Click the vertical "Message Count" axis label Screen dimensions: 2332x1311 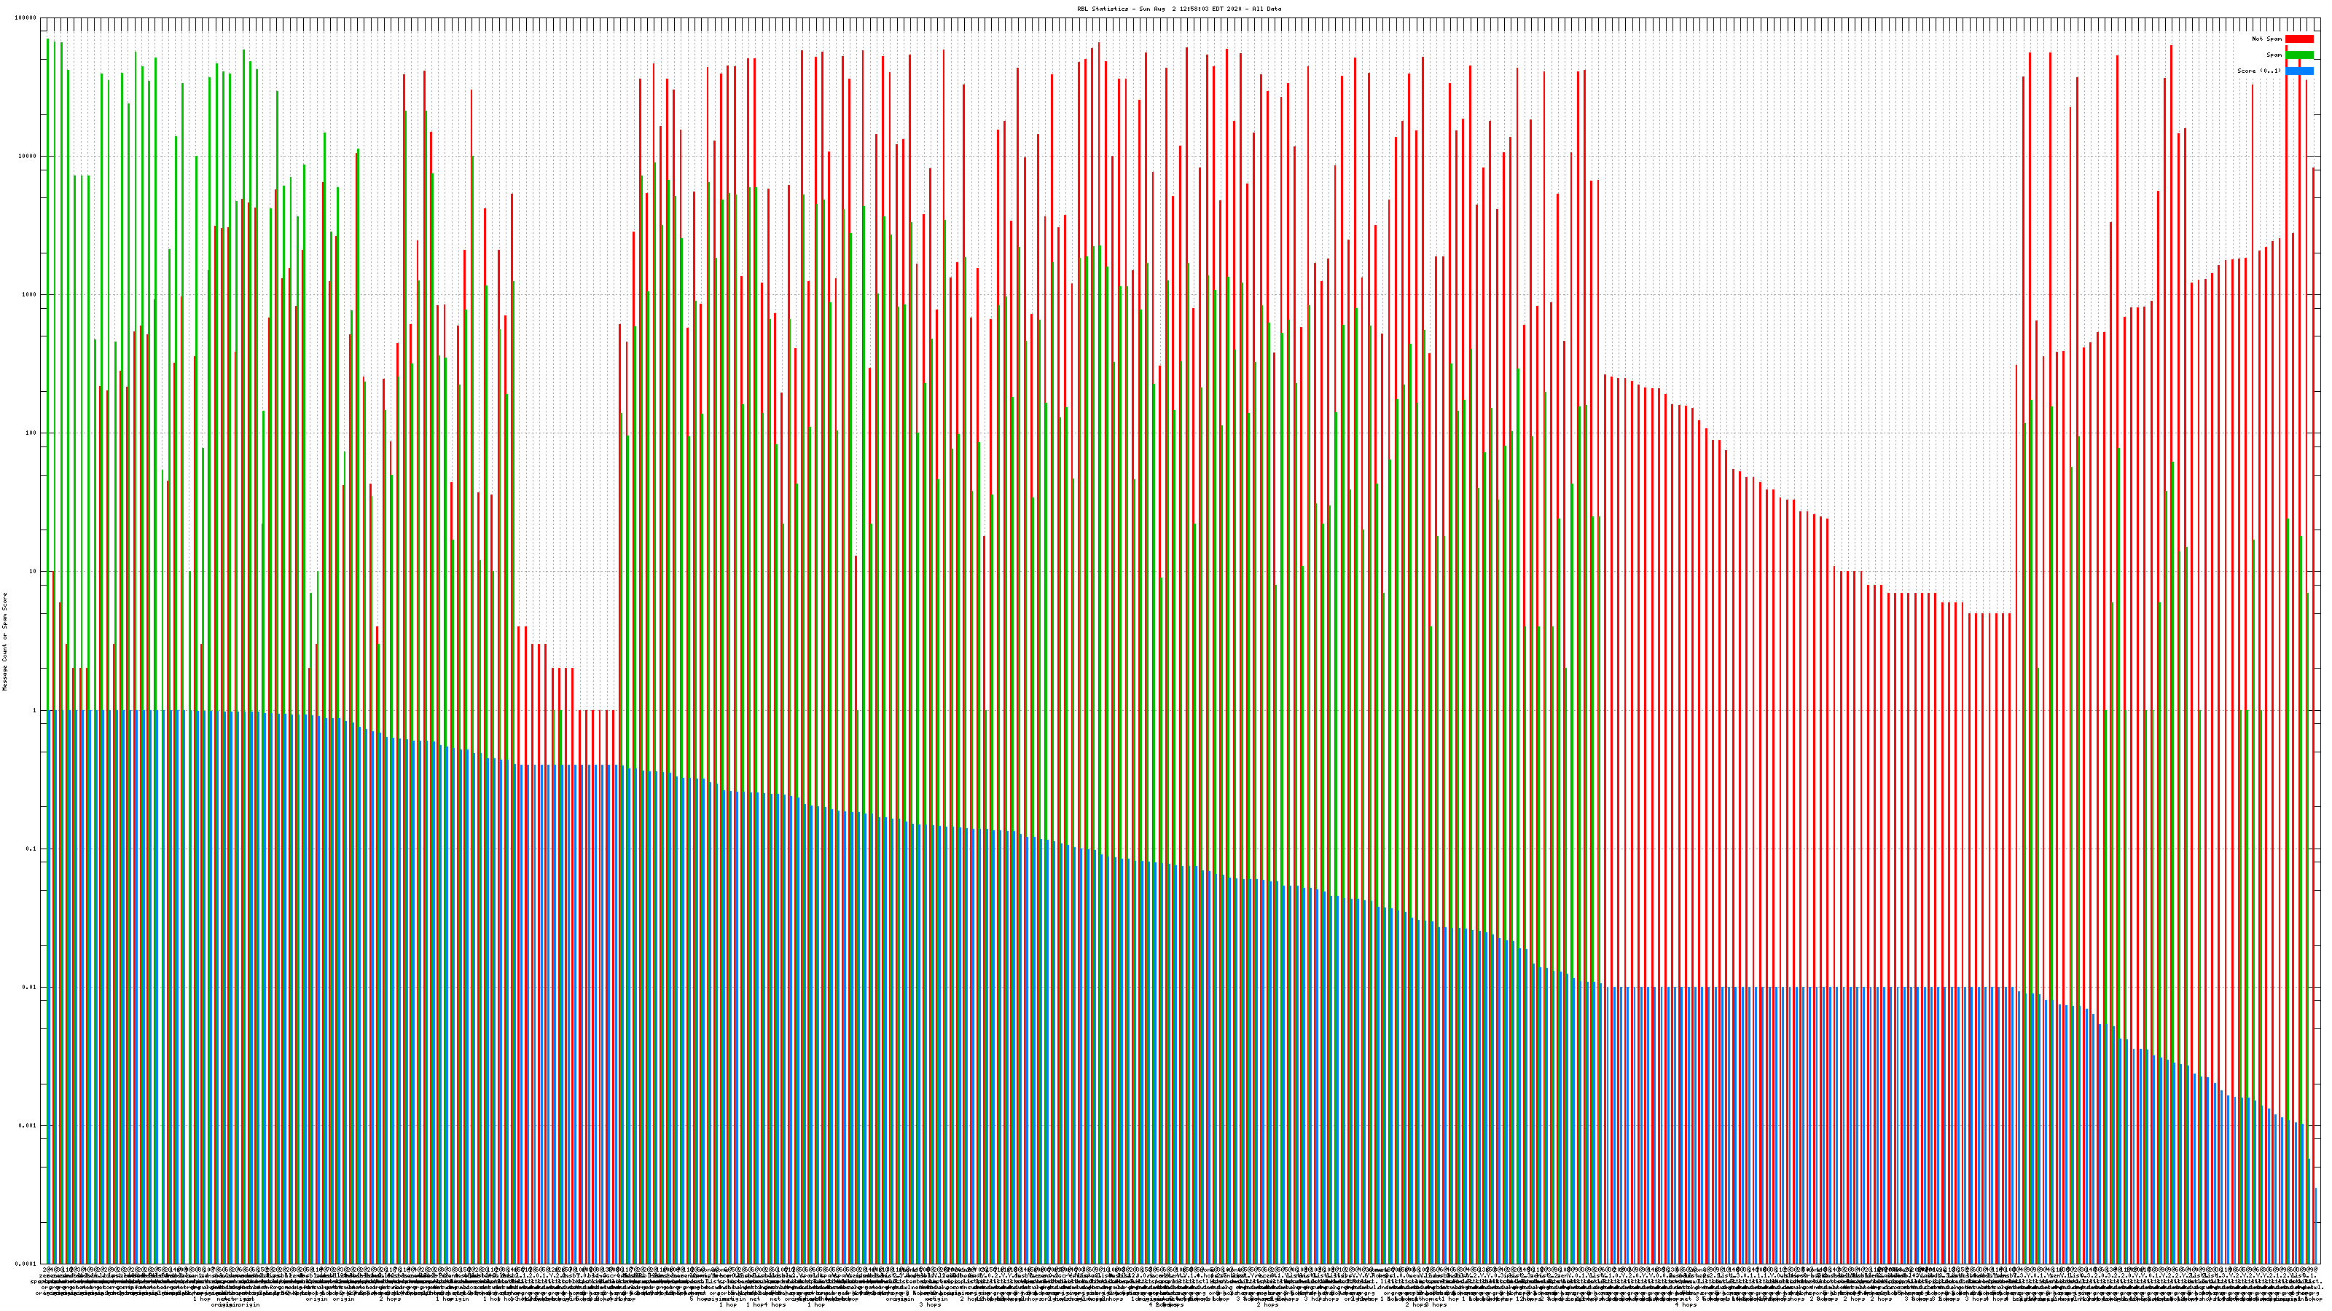(x=4, y=642)
